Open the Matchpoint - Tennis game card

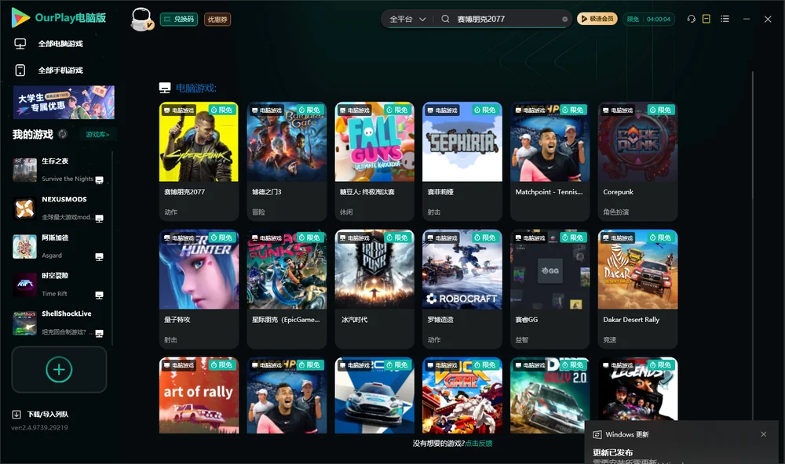[549, 161]
